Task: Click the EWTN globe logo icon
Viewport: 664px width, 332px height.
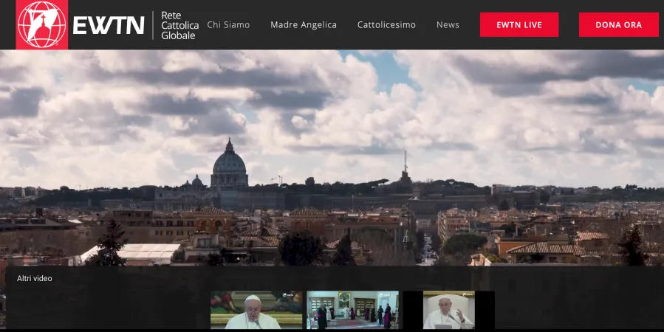Action: (x=42, y=24)
